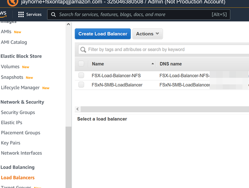The width and height of the screenshot is (249, 188).
Task: Click the New badge next to Lifecycle Manager
Action: click(46, 88)
